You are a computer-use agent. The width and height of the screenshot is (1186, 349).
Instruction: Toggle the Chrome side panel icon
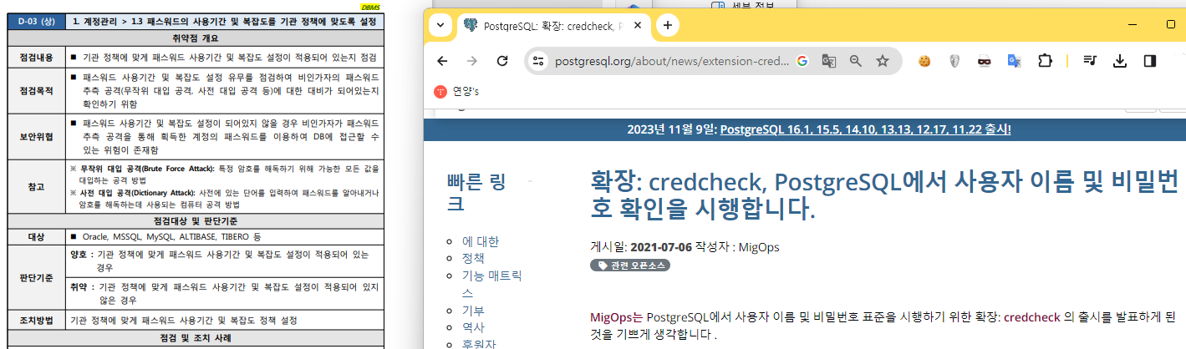tap(1150, 61)
